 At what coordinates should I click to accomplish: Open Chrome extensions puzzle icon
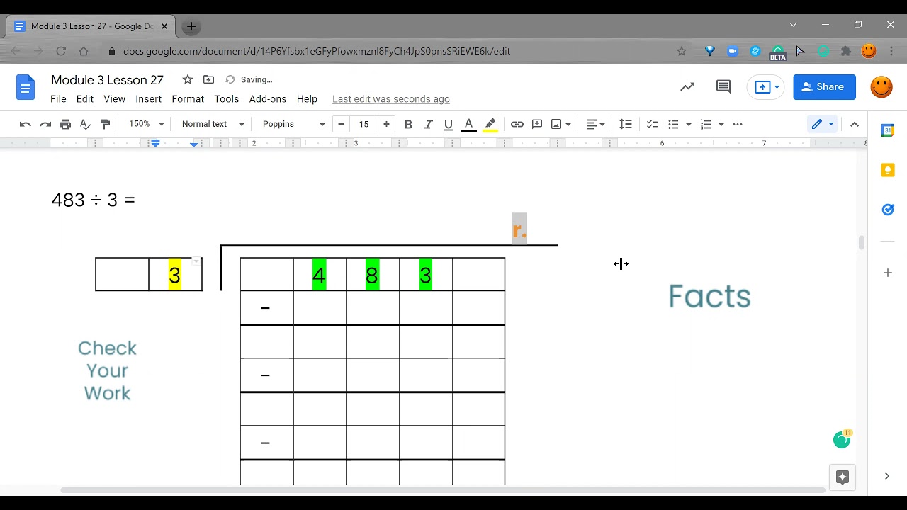tap(846, 51)
